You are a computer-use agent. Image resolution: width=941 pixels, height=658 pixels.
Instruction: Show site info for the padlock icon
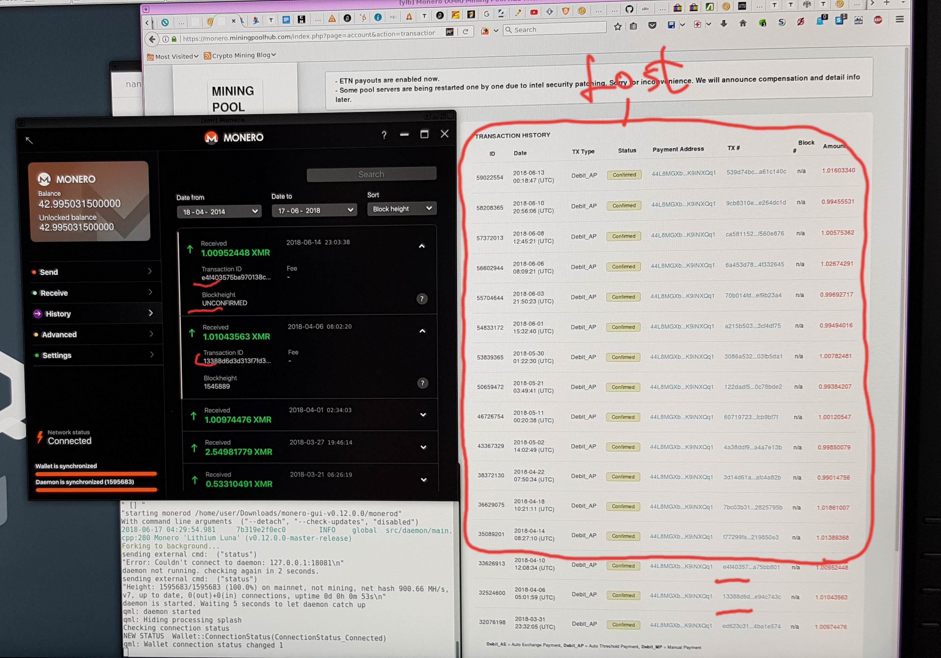(174, 39)
